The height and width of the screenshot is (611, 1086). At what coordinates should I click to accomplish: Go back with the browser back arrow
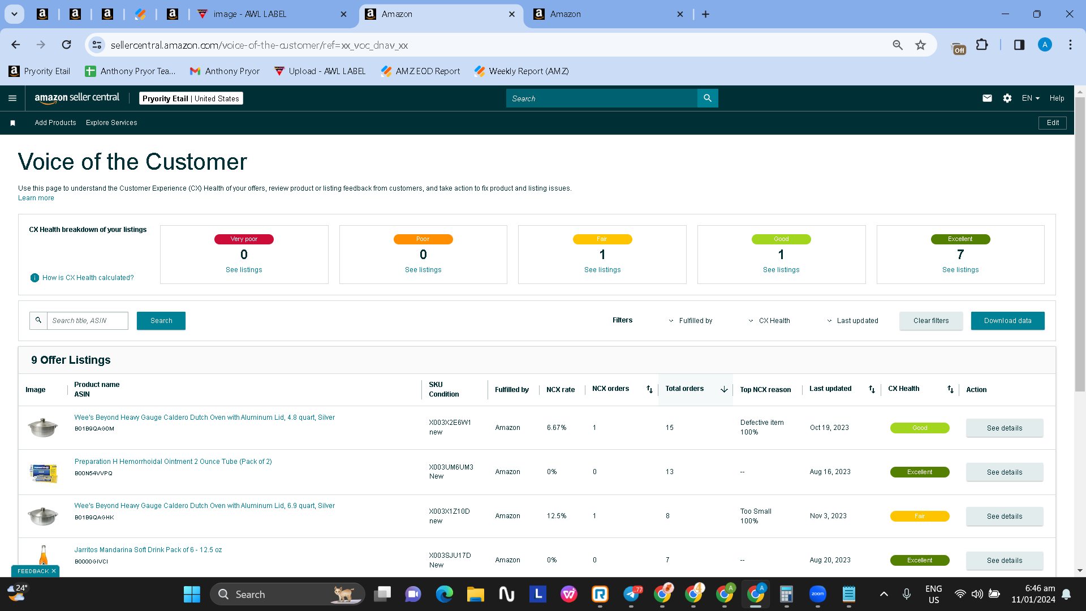[x=16, y=45]
